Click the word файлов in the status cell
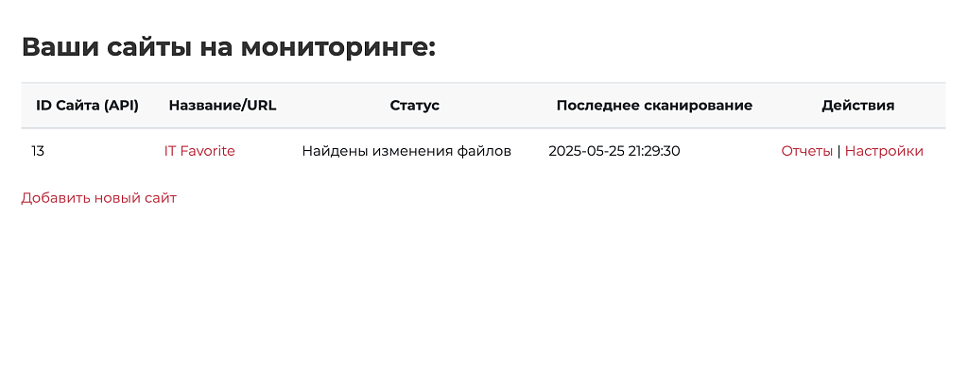This screenshot has height=384, width=968. [484, 151]
